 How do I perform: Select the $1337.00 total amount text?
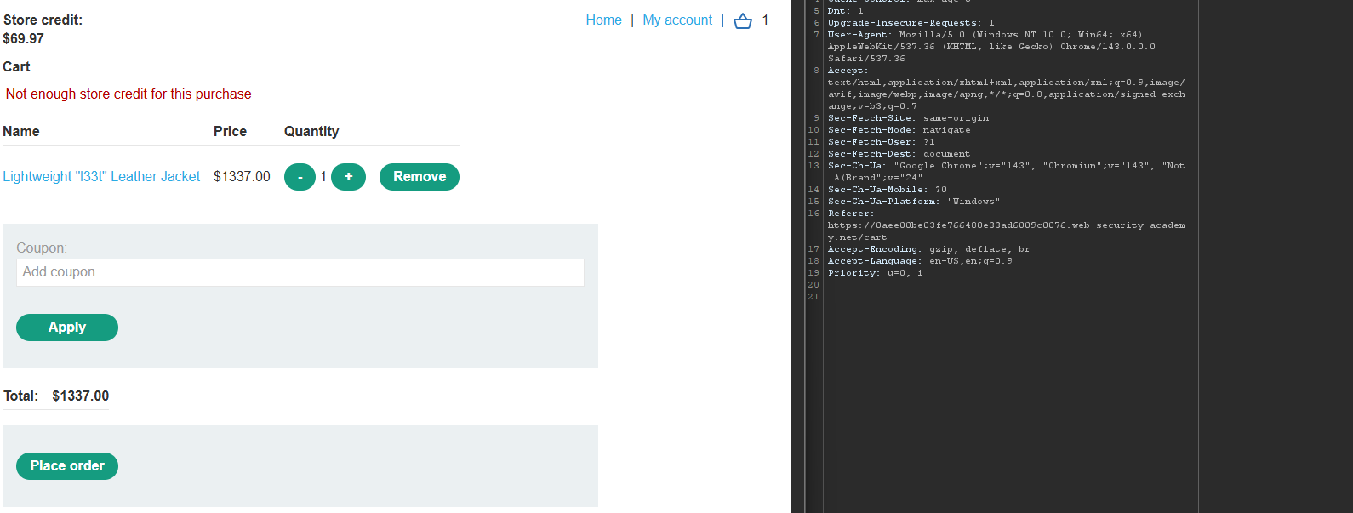(x=81, y=396)
